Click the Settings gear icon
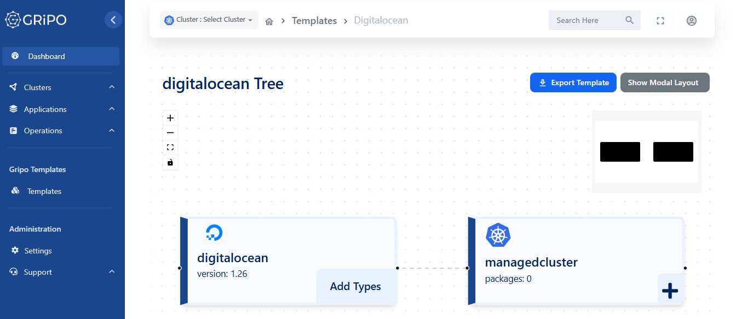 tap(15, 250)
